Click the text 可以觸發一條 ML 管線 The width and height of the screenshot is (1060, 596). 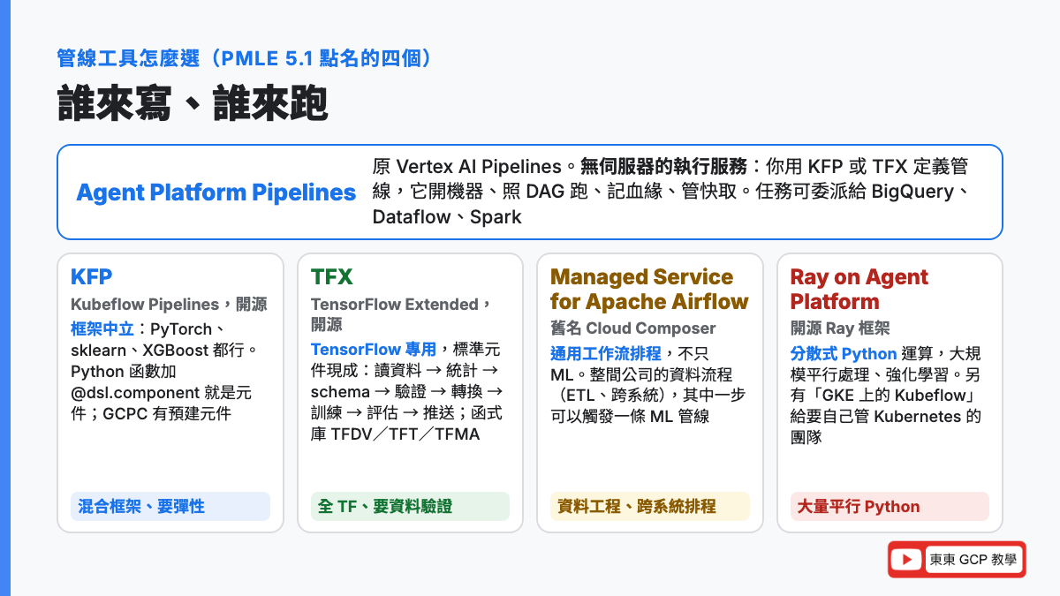coord(630,417)
